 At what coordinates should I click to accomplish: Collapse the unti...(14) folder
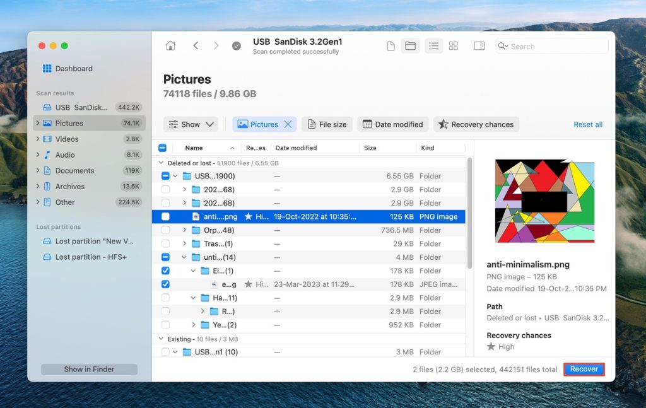pyautogui.click(x=183, y=257)
